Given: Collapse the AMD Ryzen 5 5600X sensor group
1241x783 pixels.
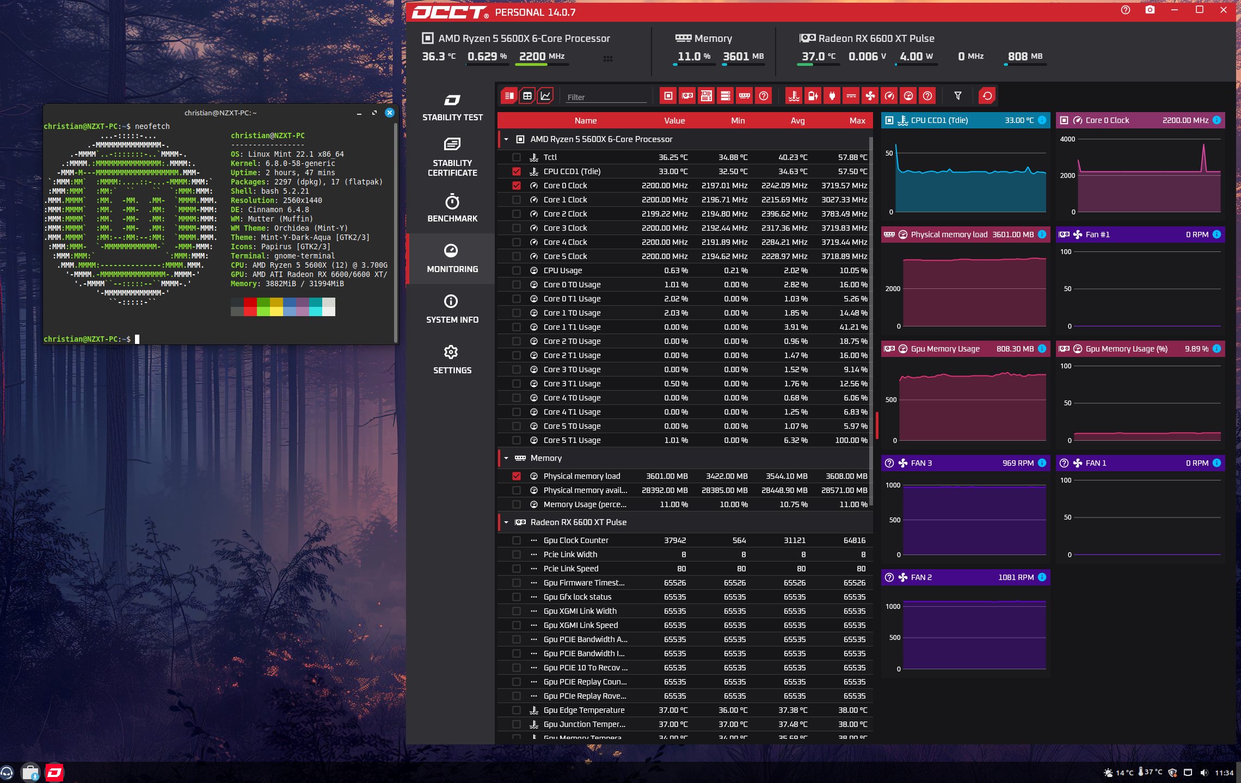Looking at the screenshot, I should click(506, 139).
